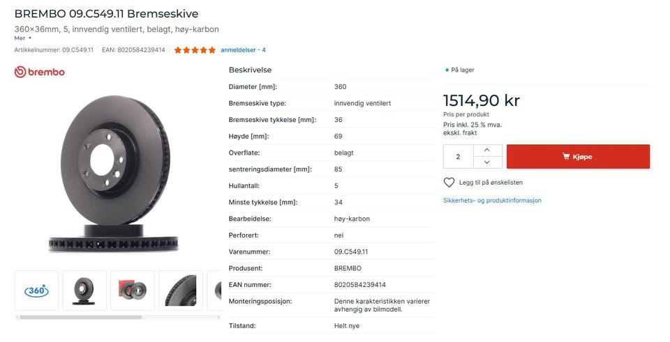
Task: Click the heart wishlist icon
Action: [x=449, y=182]
